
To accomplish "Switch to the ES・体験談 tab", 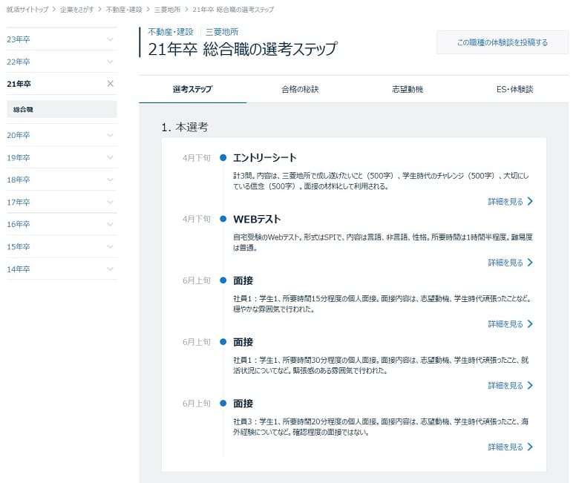I will click(514, 89).
